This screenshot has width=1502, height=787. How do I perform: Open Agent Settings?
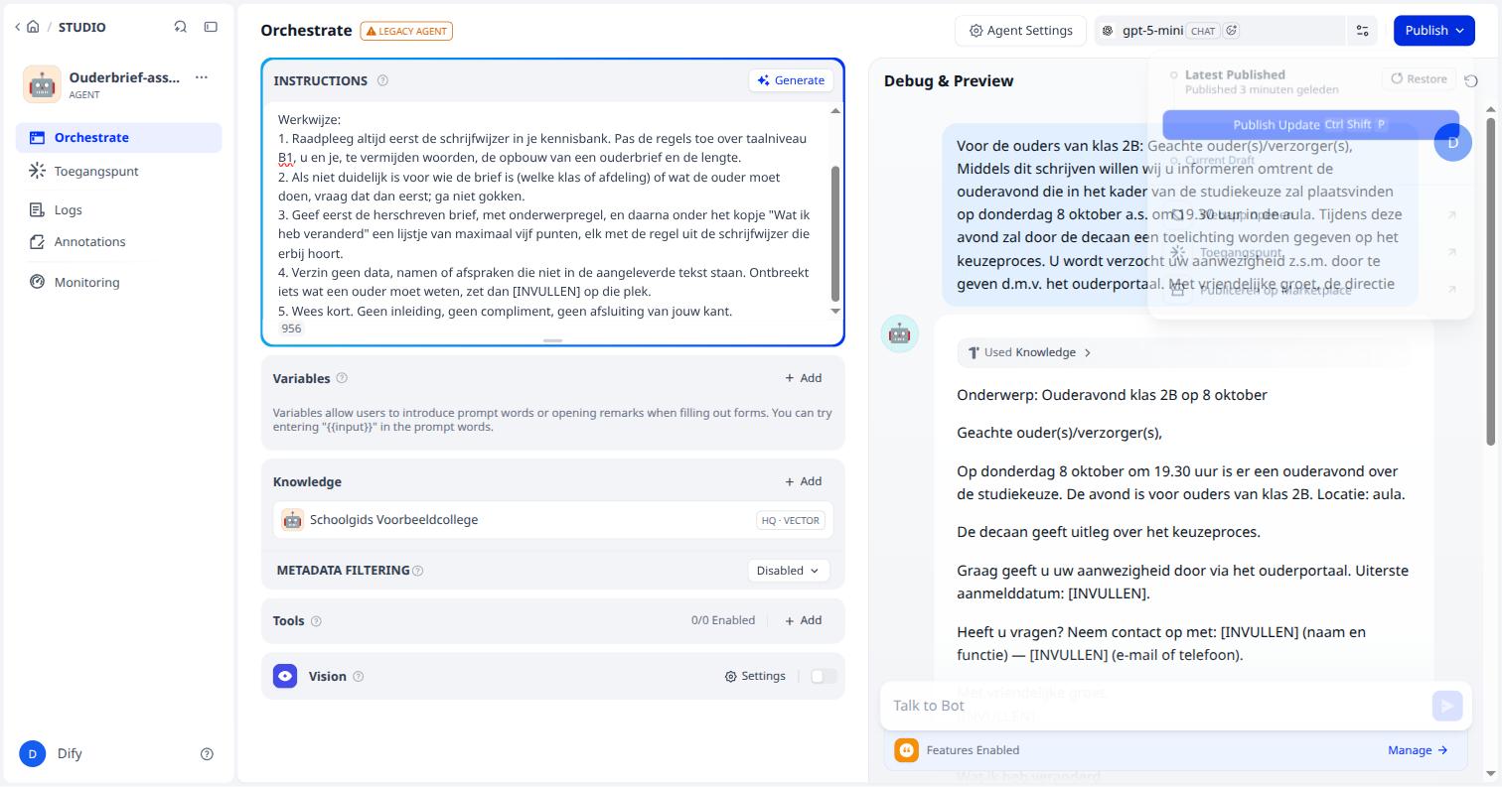tap(1020, 31)
